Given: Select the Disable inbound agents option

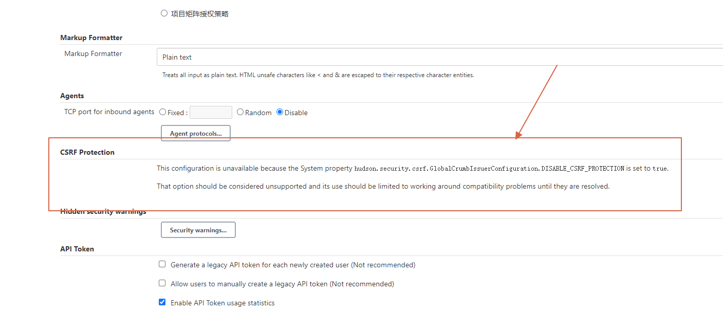Looking at the screenshot, I should (x=279, y=112).
